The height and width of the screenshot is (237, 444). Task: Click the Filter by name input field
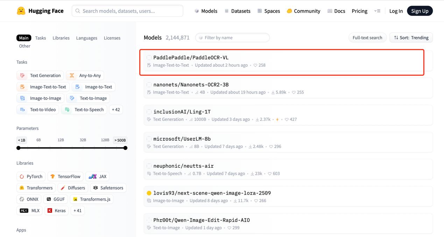pyautogui.click(x=232, y=37)
